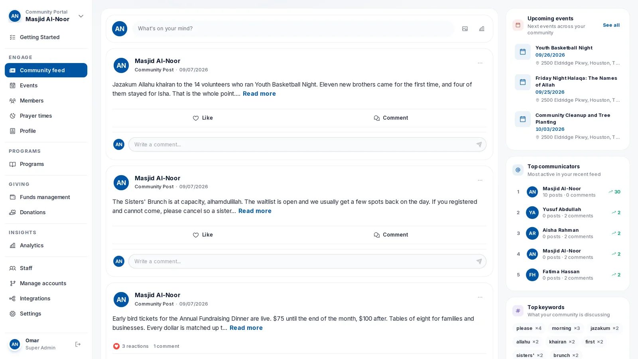The height and width of the screenshot is (359, 638).
Task: Click comment field under Sisters' Brunch post
Action: coord(307,261)
